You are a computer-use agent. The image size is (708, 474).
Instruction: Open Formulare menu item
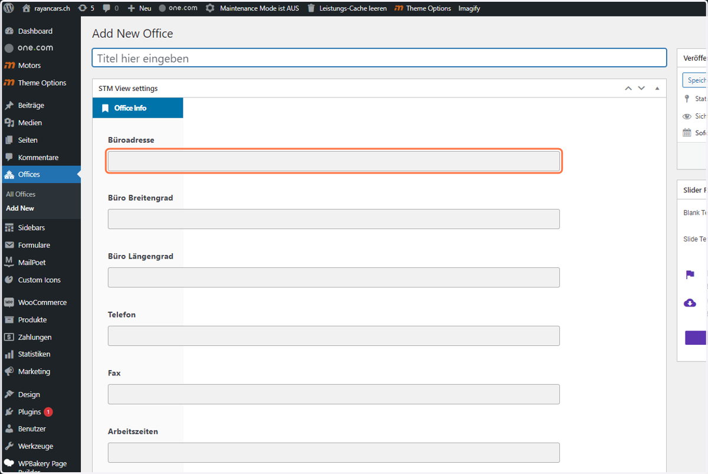click(x=40, y=245)
